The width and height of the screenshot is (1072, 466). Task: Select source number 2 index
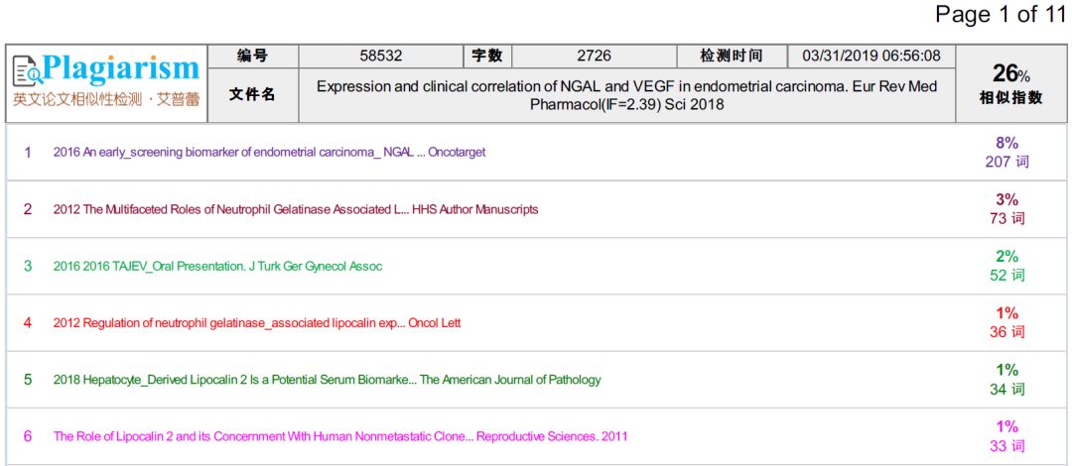click(x=28, y=209)
